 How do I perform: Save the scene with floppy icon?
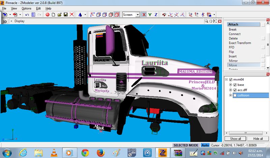(x=65, y=15)
